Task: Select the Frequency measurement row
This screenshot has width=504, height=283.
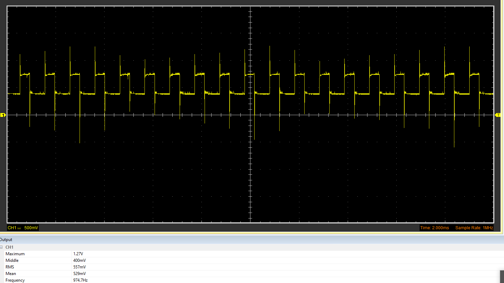Action: [x=15, y=280]
